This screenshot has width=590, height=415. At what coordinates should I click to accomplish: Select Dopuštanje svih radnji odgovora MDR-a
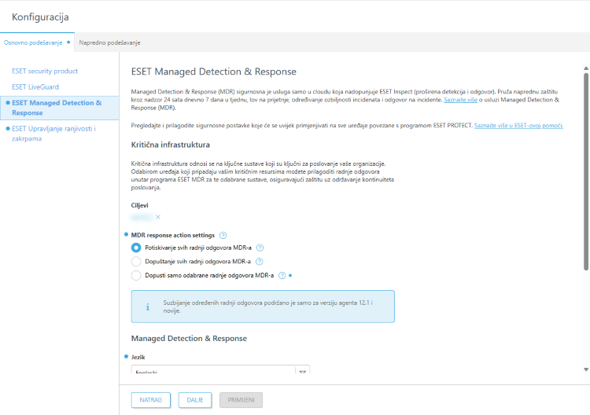136,262
